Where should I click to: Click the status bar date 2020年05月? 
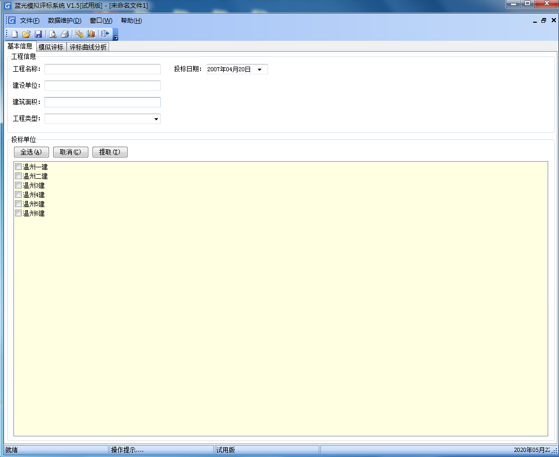[533, 450]
